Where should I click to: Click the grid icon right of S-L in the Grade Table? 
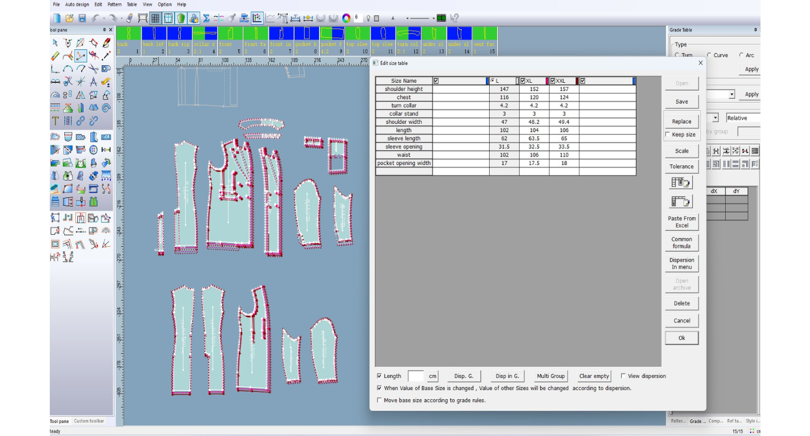[755, 151]
